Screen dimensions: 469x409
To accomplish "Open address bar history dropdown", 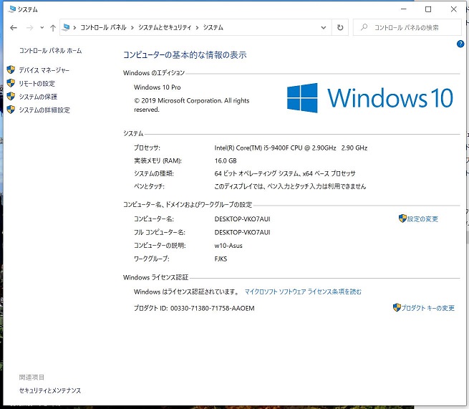I will tap(324, 27).
